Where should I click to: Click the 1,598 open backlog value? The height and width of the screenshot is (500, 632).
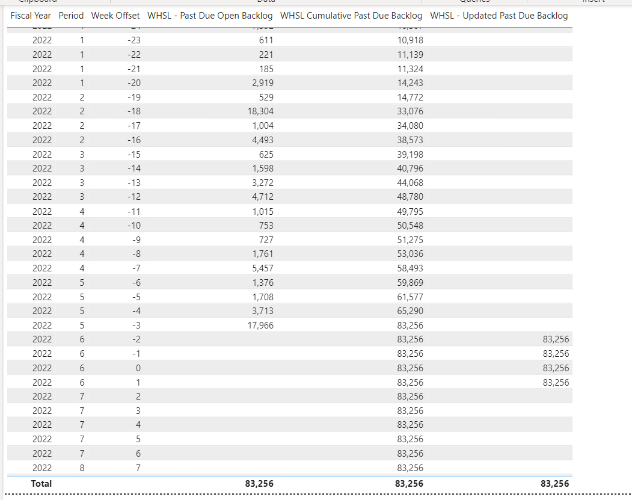coord(263,168)
